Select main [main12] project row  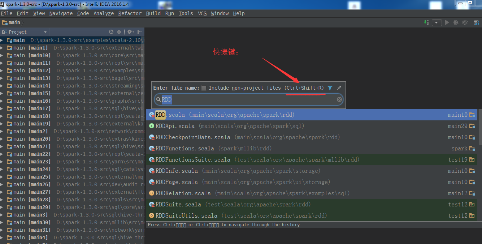point(72,70)
